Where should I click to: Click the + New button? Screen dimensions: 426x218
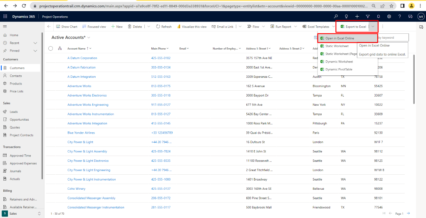tap(117, 27)
